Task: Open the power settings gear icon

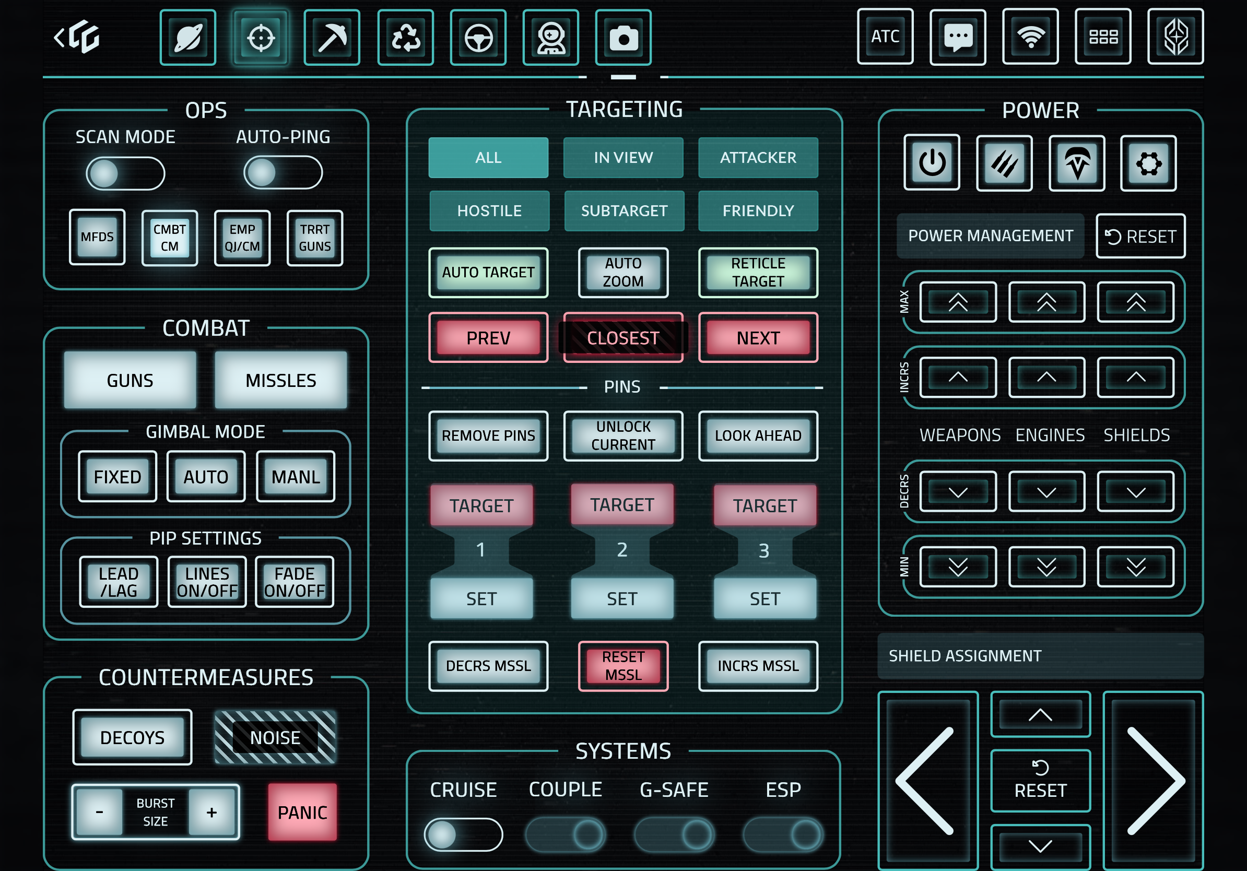Action: (x=1148, y=162)
